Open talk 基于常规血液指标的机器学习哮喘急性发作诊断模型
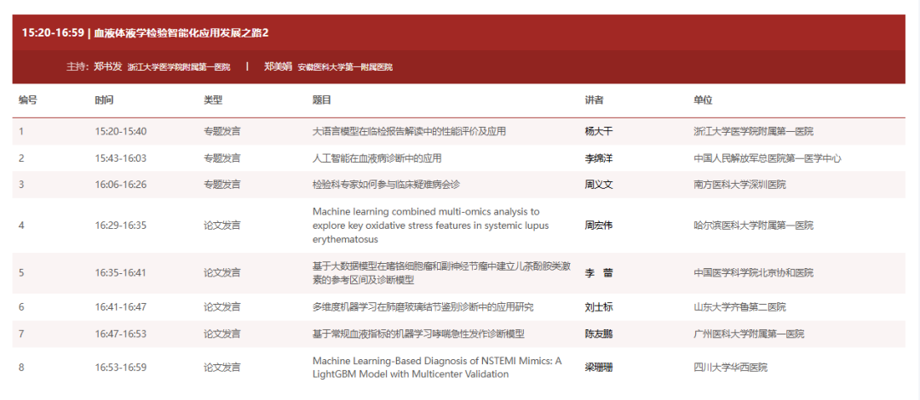Image resolution: width=920 pixels, height=400 pixels. coord(418,334)
